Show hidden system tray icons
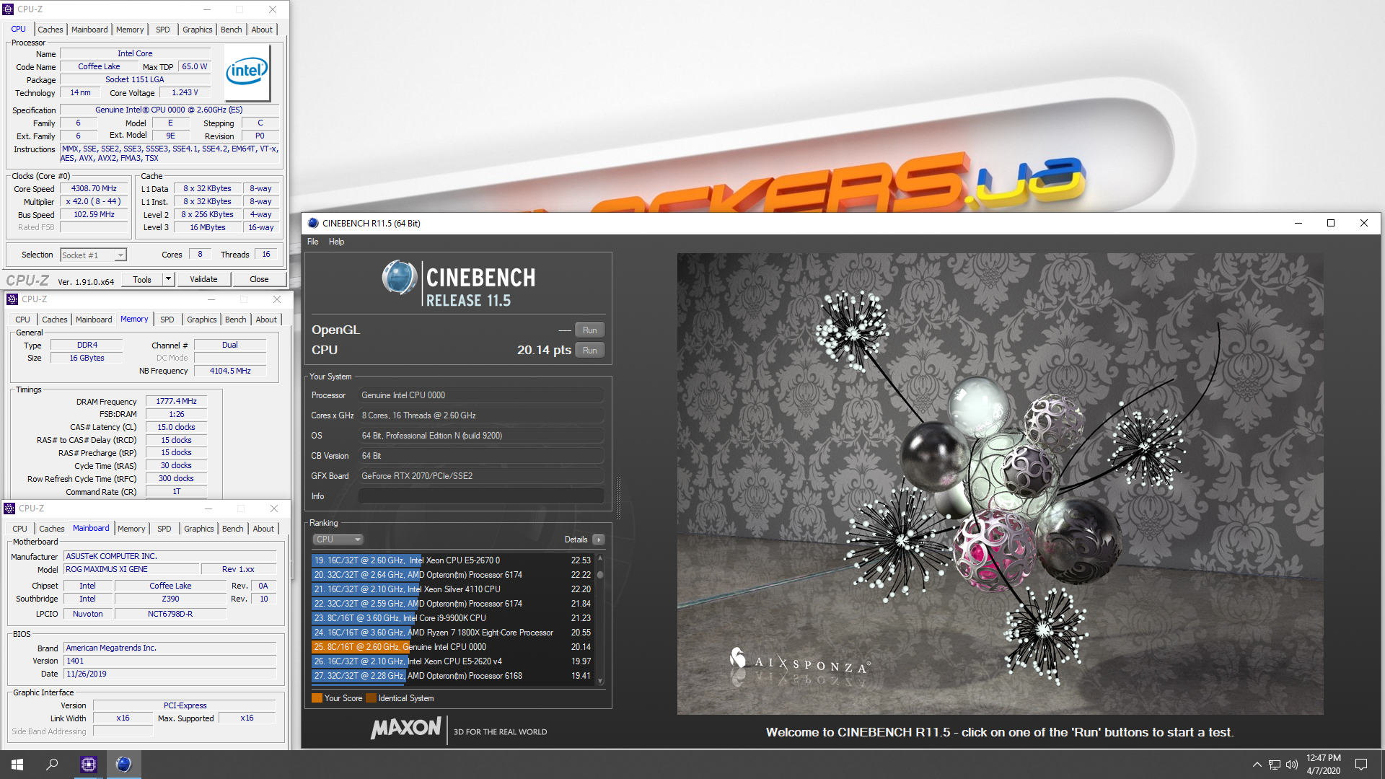 pos(1257,765)
